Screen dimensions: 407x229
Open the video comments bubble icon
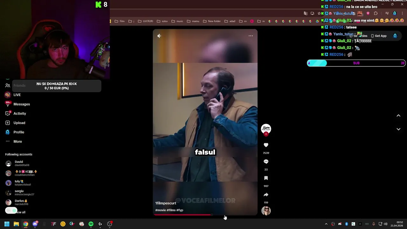pos(266,162)
